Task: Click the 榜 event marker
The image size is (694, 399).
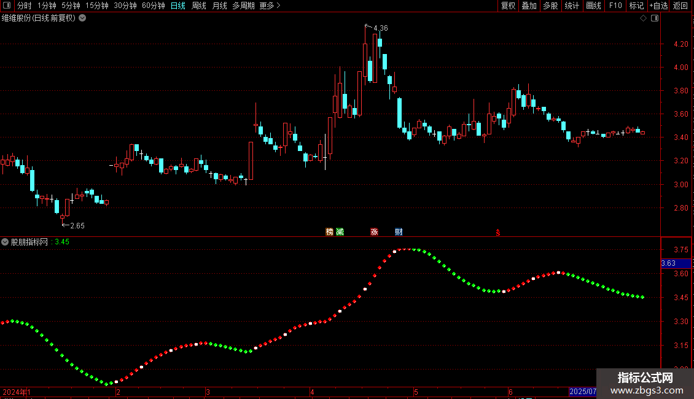Action: click(329, 232)
